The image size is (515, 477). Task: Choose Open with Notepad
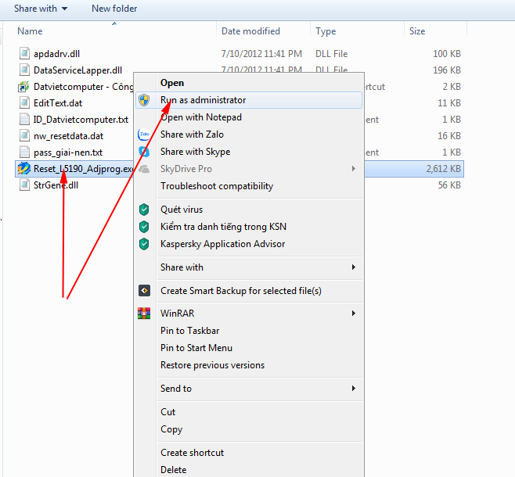249,117
